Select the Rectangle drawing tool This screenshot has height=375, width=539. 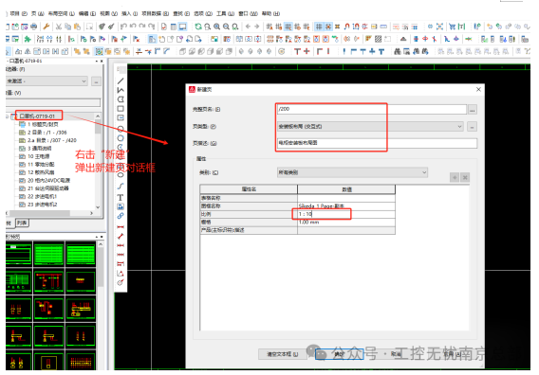pos(121,109)
